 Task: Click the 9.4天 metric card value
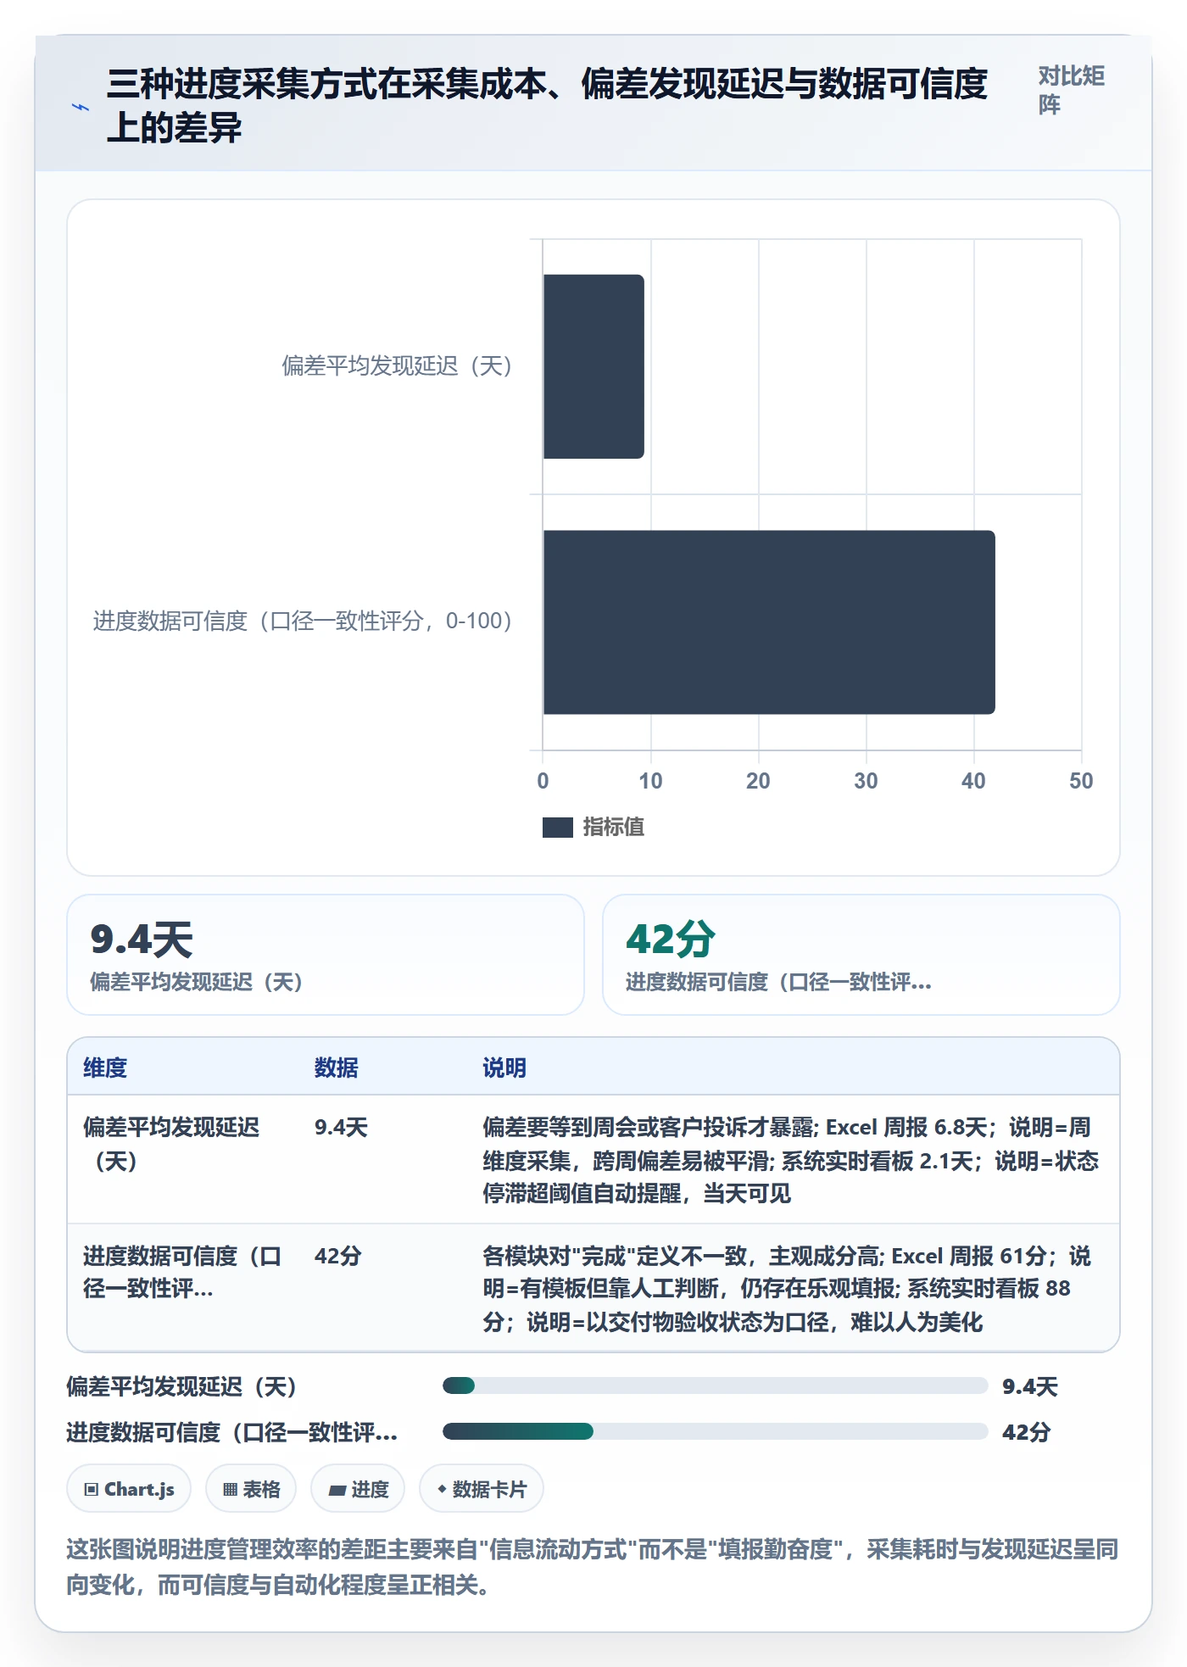tap(142, 939)
